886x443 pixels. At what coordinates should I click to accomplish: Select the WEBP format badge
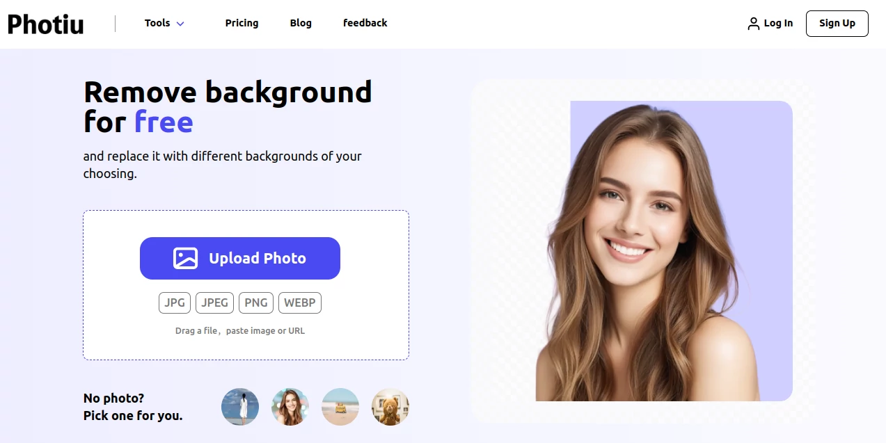[x=299, y=303]
